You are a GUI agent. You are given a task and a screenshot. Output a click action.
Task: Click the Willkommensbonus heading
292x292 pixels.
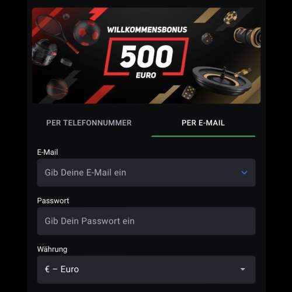(x=147, y=30)
